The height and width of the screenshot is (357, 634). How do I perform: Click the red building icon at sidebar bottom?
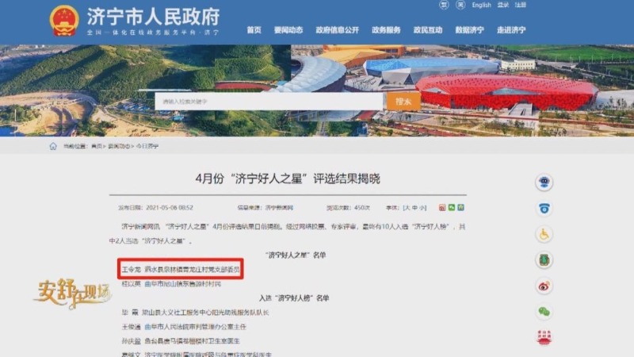pyautogui.click(x=544, y=337)
